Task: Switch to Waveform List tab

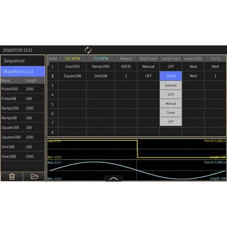Action: (x=23, y=72)
